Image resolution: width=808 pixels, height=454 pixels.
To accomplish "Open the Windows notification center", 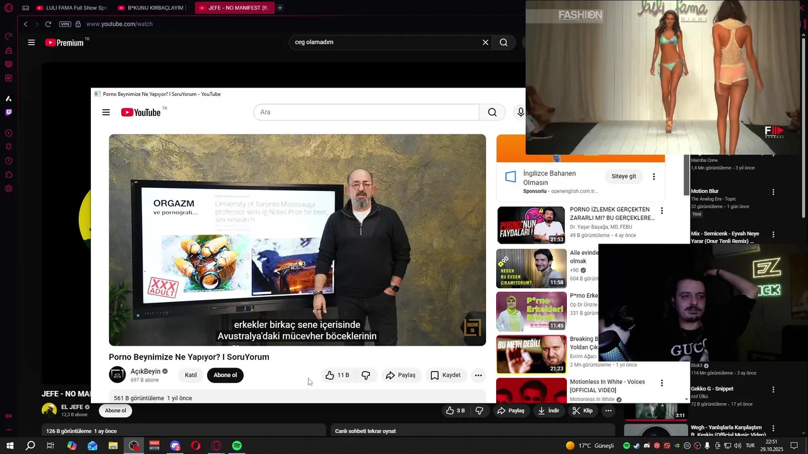I will [793, 446].
